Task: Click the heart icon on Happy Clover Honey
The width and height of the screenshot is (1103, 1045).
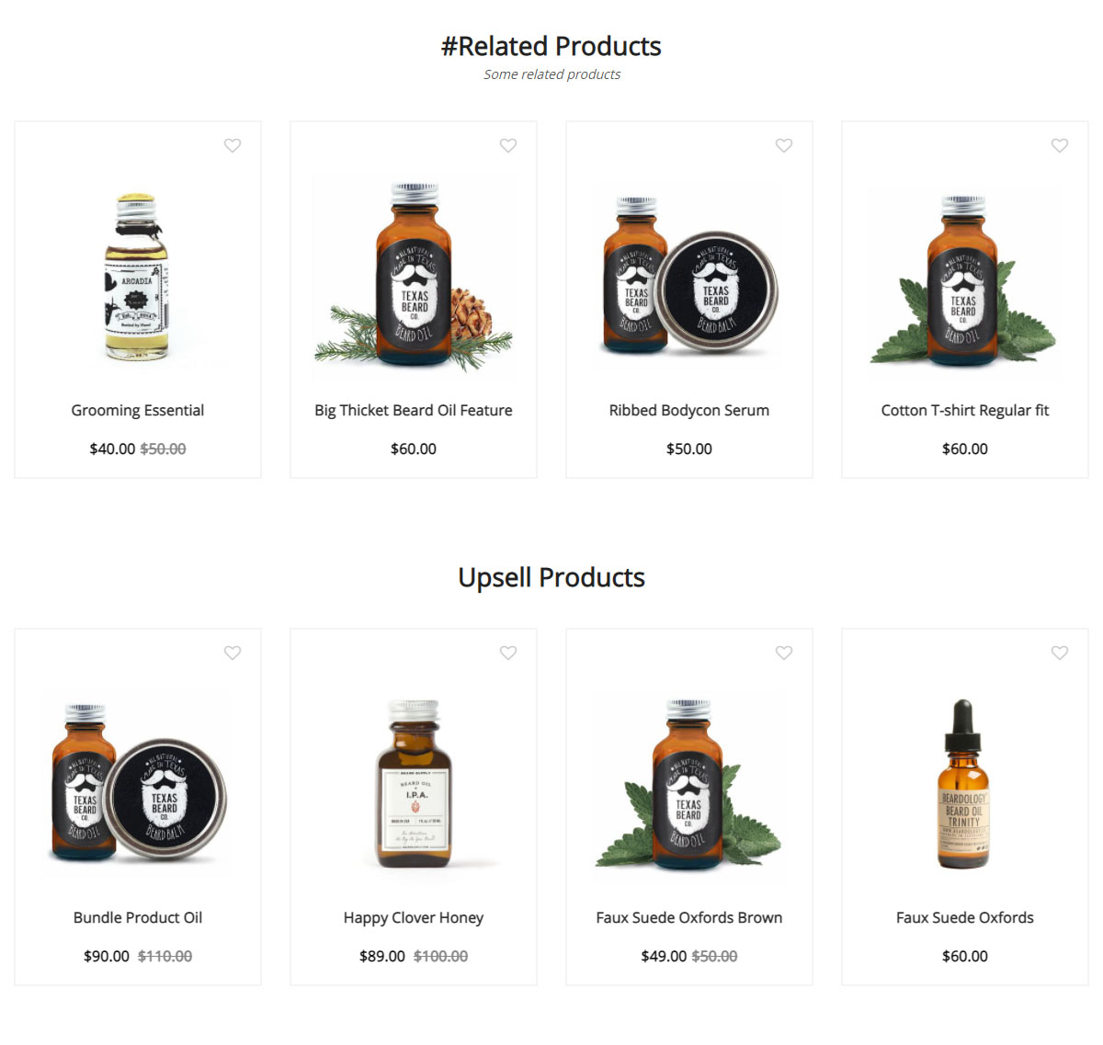Action: (x=508, y=653)
